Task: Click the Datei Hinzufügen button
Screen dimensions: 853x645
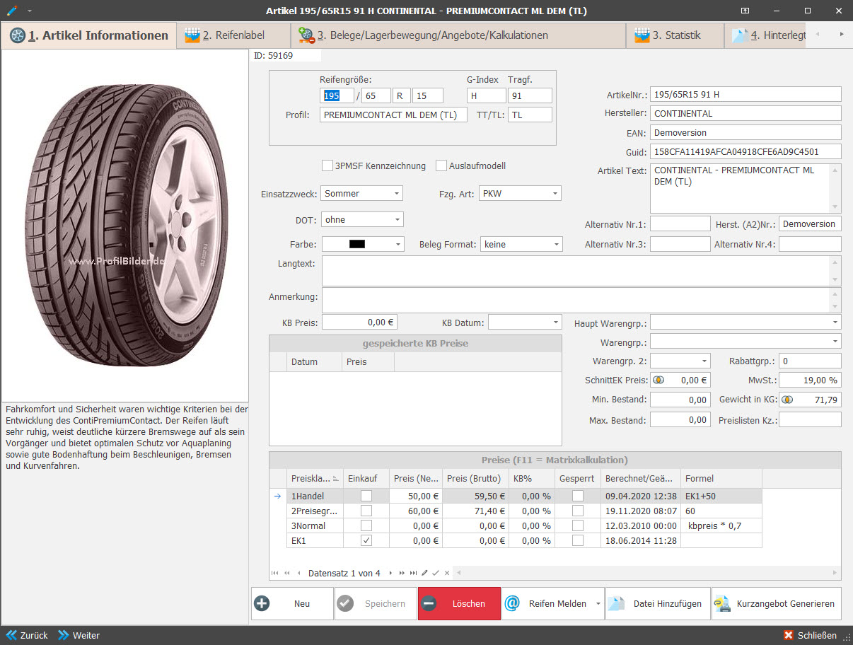Action: (x=658, y=603)
